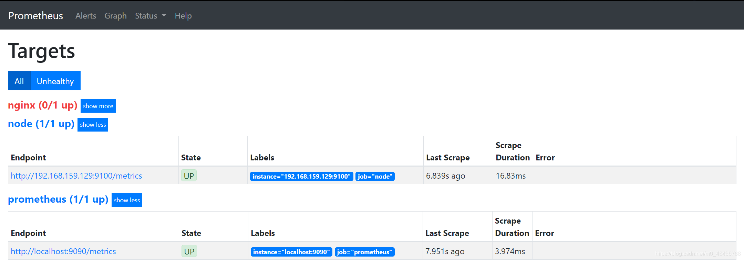The image size is (744, 260).
Task: Collapse prometheus targets with show less
Action: (x=127, y=200)
